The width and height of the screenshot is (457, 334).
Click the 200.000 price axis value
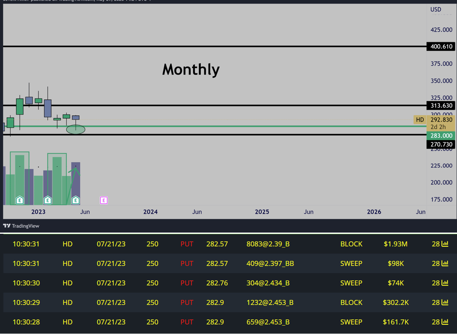[441, 183]
